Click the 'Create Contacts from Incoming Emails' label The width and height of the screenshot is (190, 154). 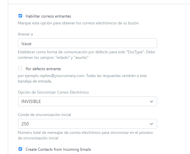[x=58, y=149]
